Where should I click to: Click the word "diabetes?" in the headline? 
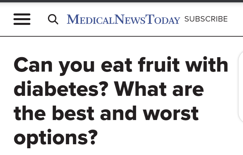[x=61, y=89]
